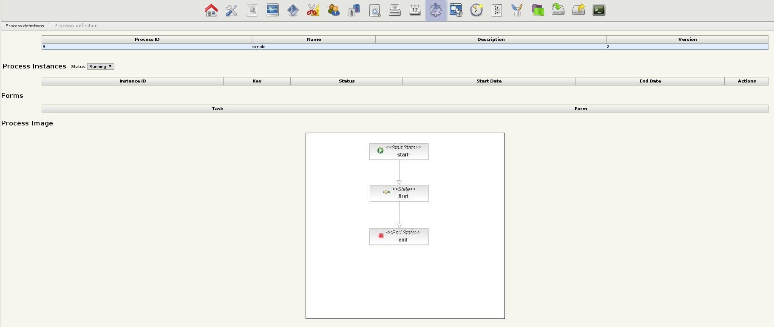Click the Process Image heading

(x=27, y=123)
